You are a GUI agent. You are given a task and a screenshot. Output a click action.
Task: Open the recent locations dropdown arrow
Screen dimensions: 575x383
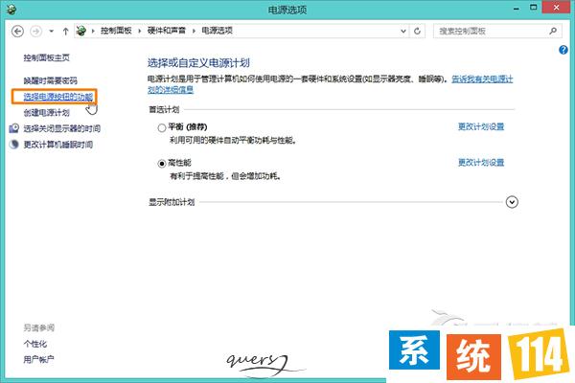point(52,32)
